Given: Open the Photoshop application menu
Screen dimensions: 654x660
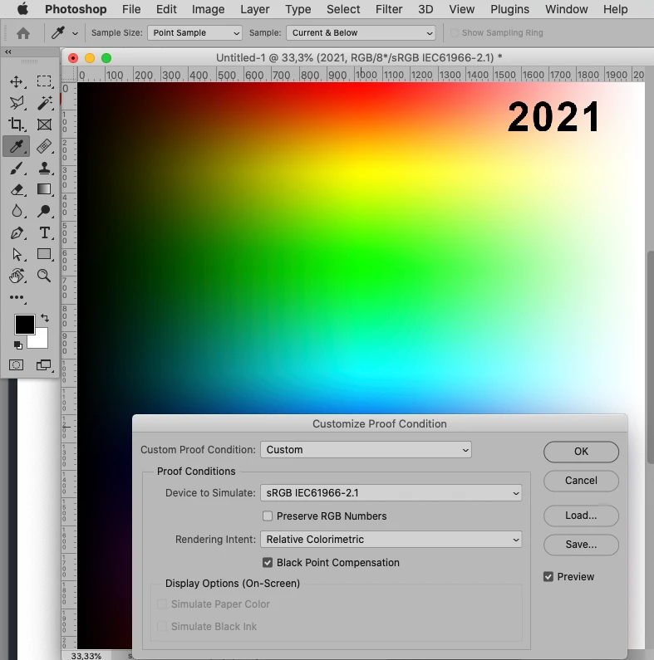Looking at the screenshot, I should pyautogui.click(x=76, y=9).
